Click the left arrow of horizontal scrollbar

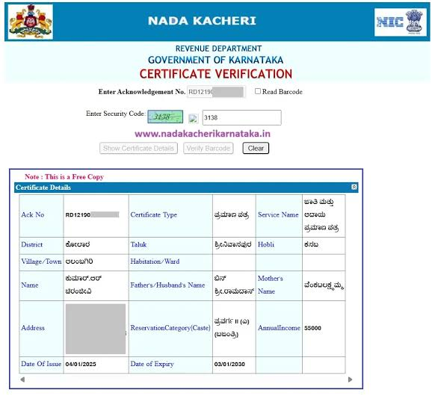(x=22, y=380)
